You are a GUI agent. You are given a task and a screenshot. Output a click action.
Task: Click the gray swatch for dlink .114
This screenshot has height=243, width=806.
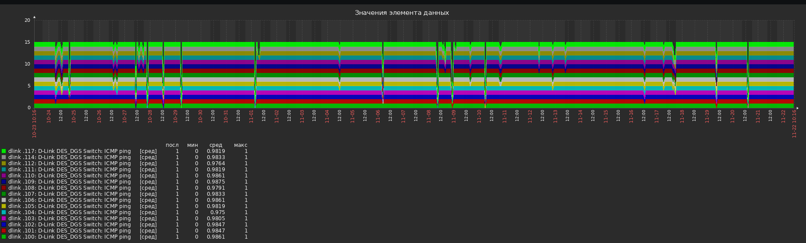4,157
